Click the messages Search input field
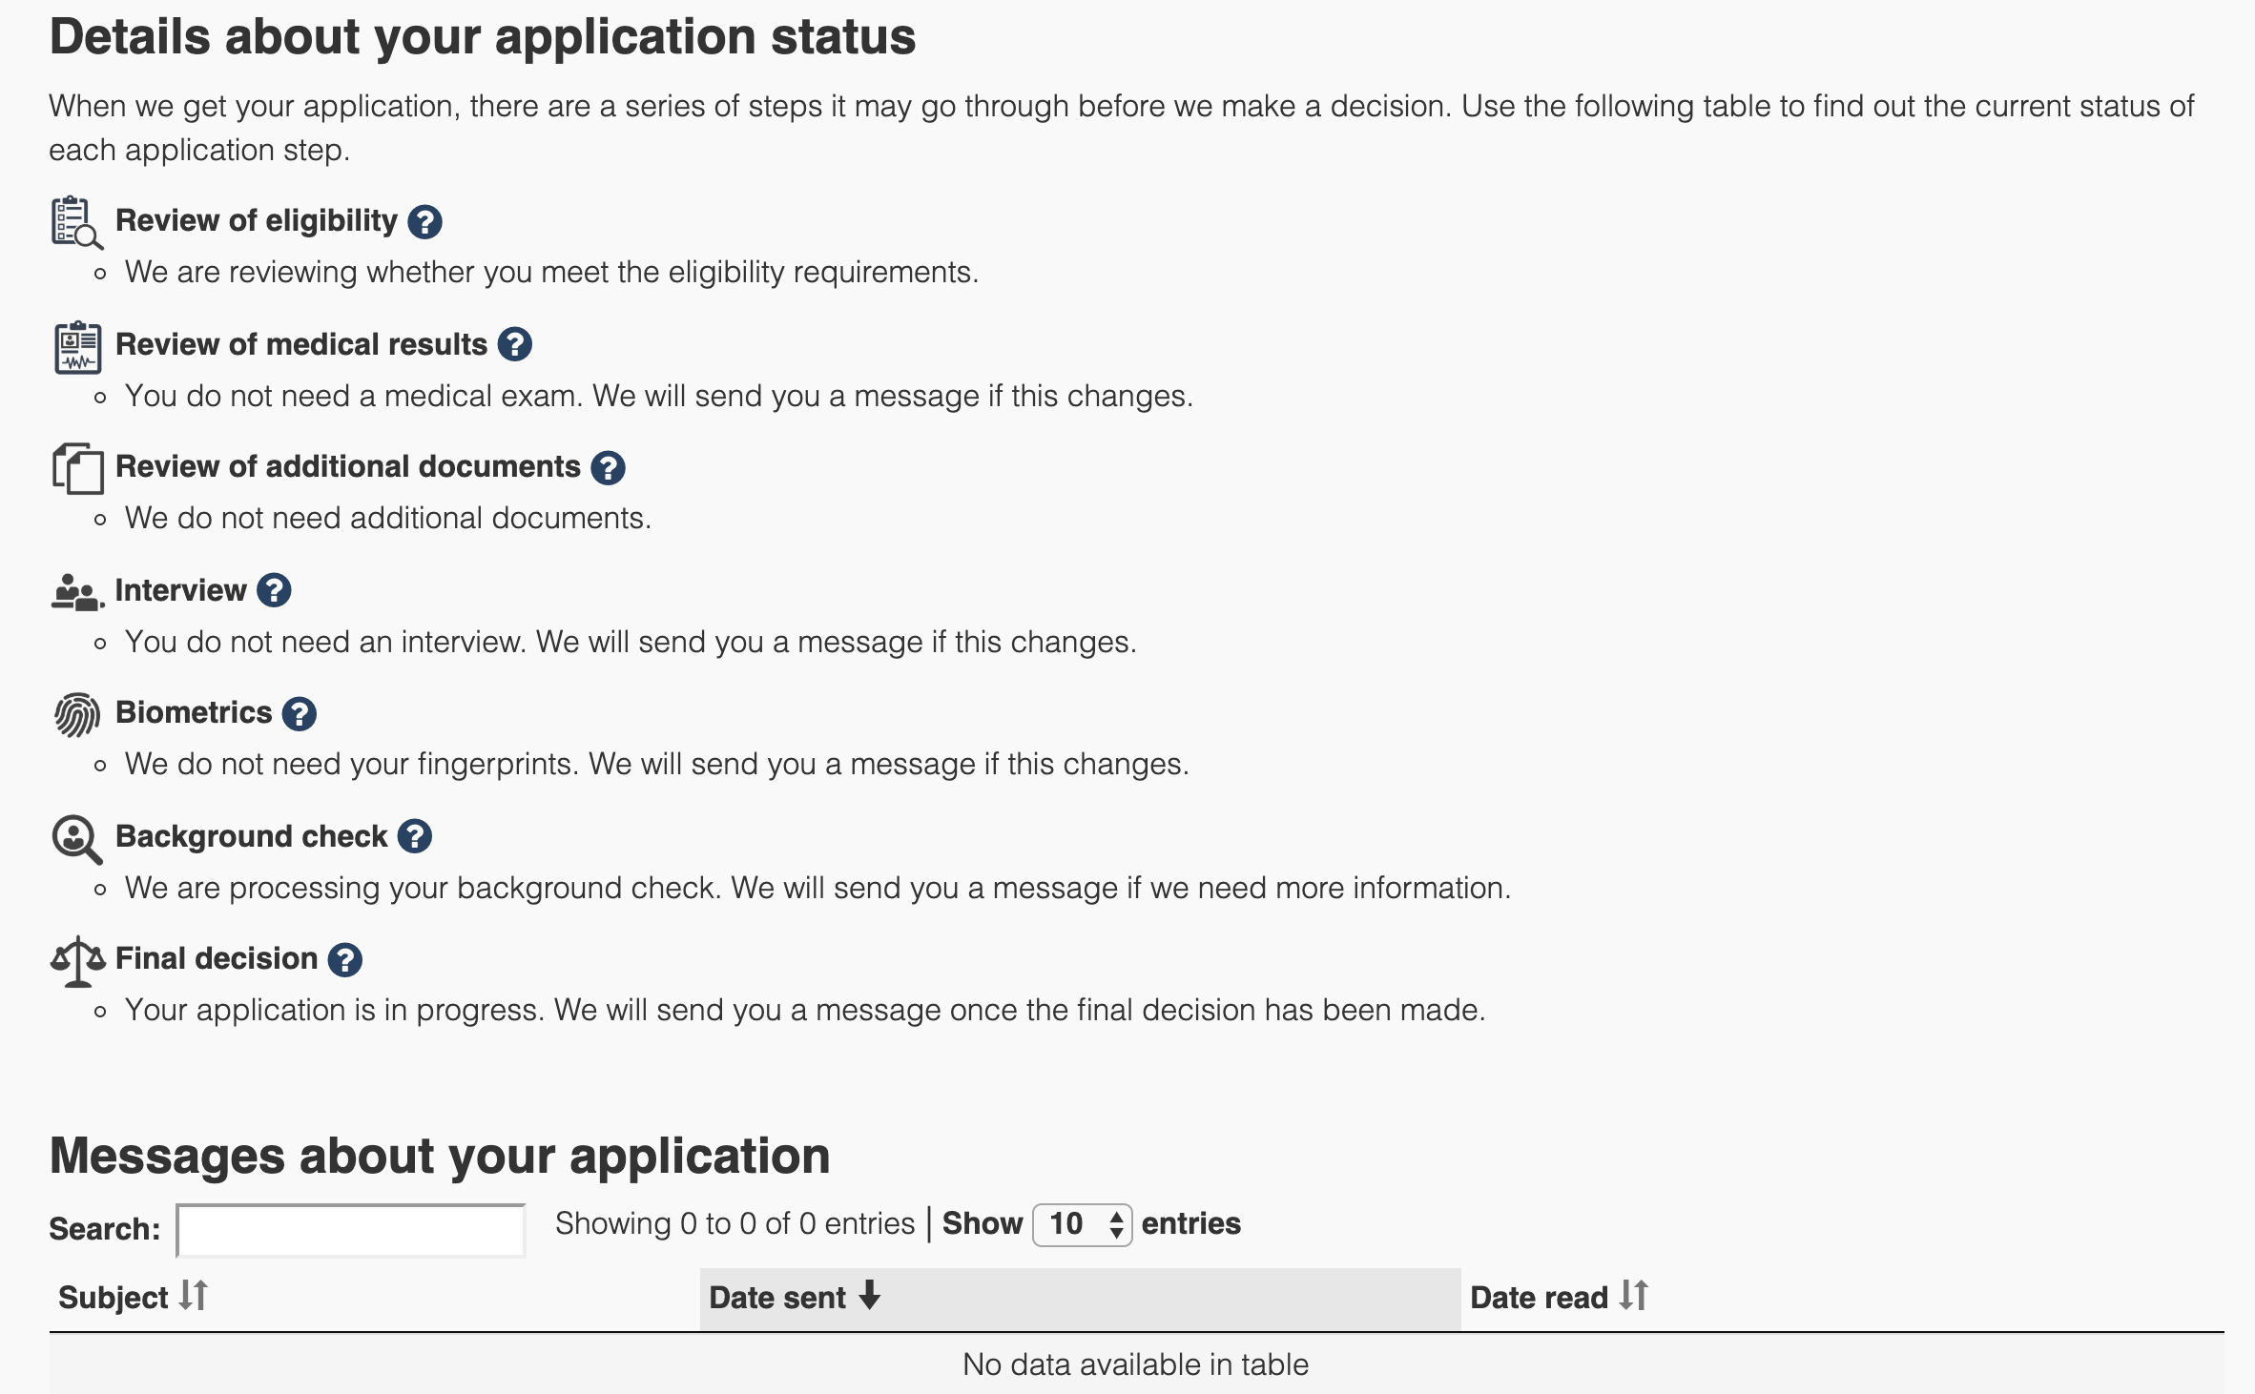Image resolution: width=2255 pixels, height=1394 pixels. 351,1230
